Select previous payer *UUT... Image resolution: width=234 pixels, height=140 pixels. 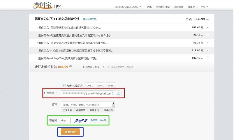click(x=89, y=86)
